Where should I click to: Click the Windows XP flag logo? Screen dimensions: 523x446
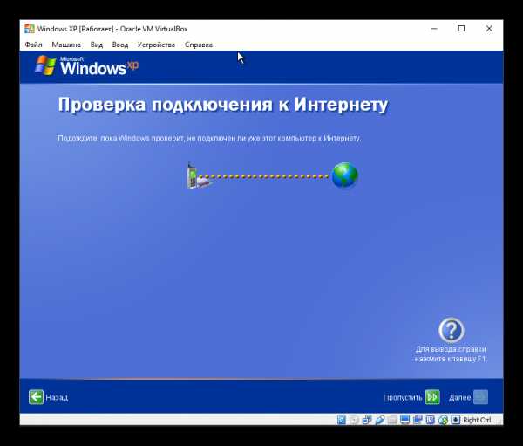45,65
